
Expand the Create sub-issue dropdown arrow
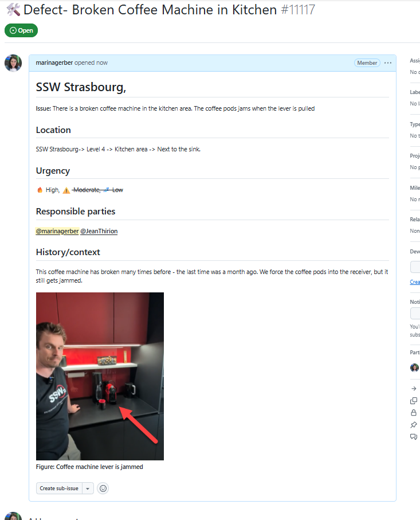88,488
